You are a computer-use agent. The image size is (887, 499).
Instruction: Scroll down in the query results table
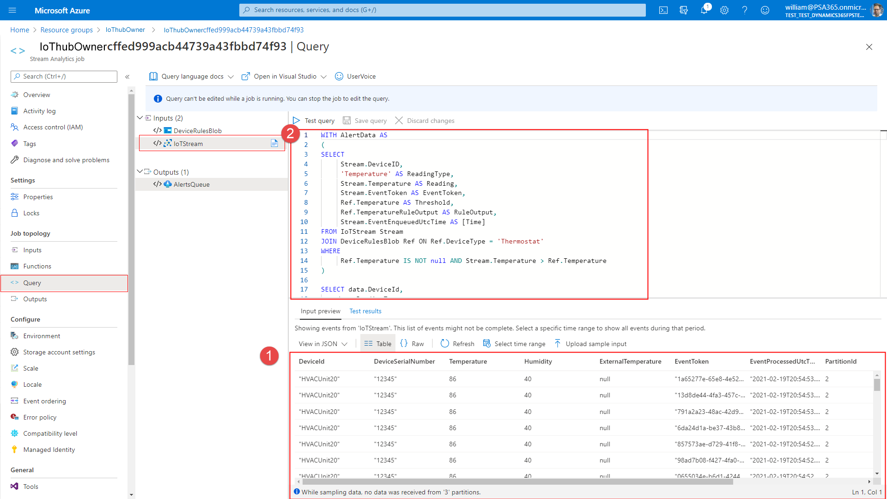coord(877,474)
